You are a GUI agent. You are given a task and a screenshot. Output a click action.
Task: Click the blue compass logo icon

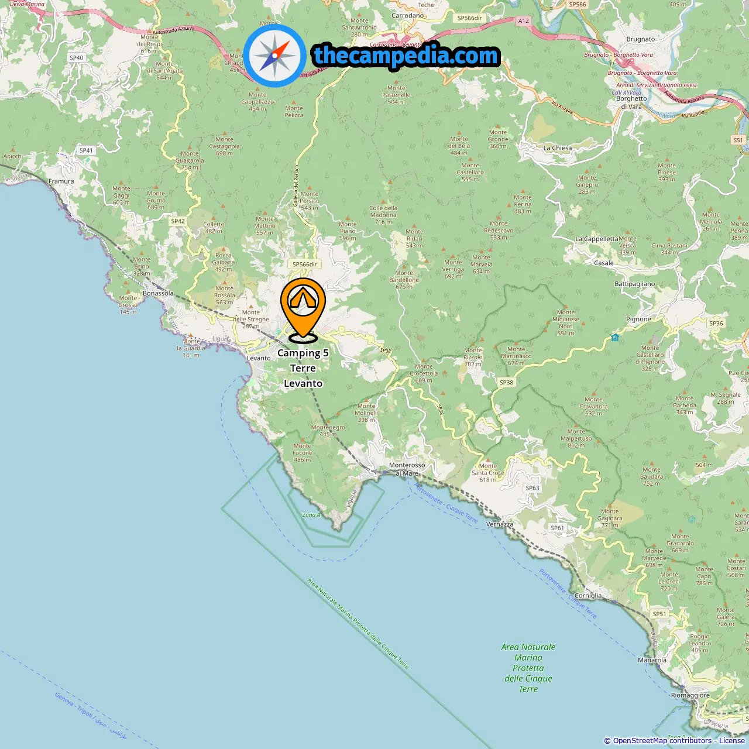tap(274, 56)
